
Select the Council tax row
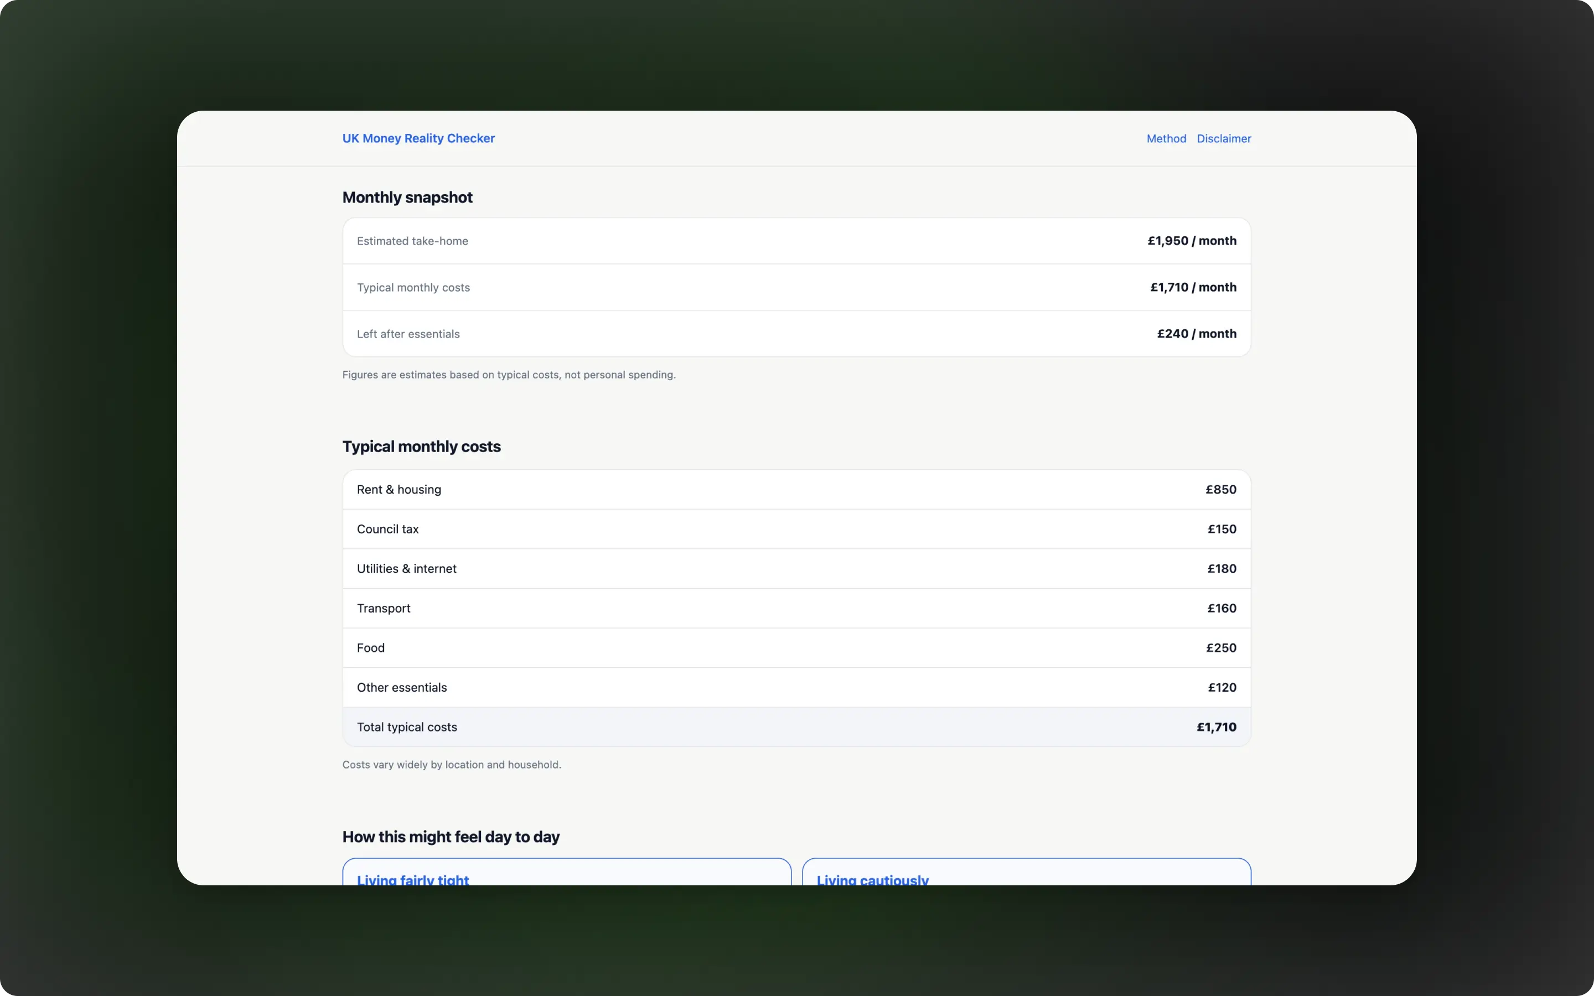[796, 529]
